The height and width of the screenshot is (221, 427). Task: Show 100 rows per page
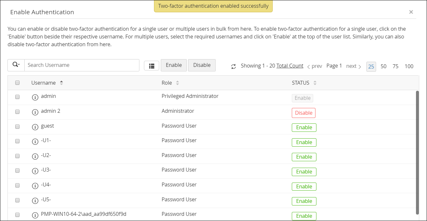coord(409,66)
